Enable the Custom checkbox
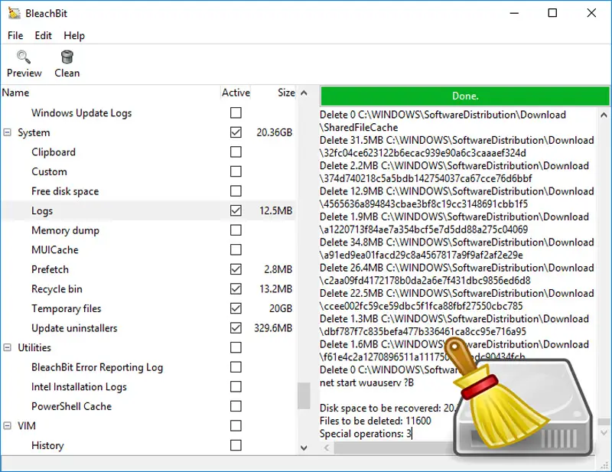612x472 pixels. pyautogui.click(x=236, y=171)
